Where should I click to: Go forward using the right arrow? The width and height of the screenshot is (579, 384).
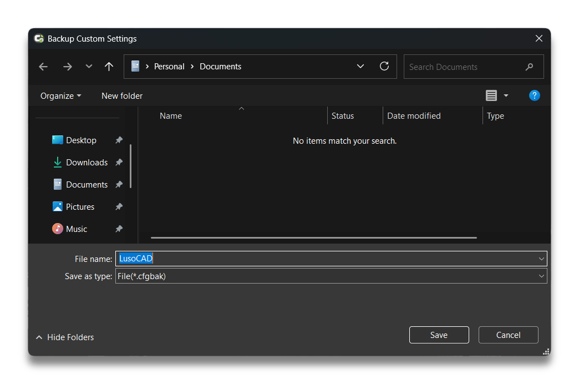point(68,67)
